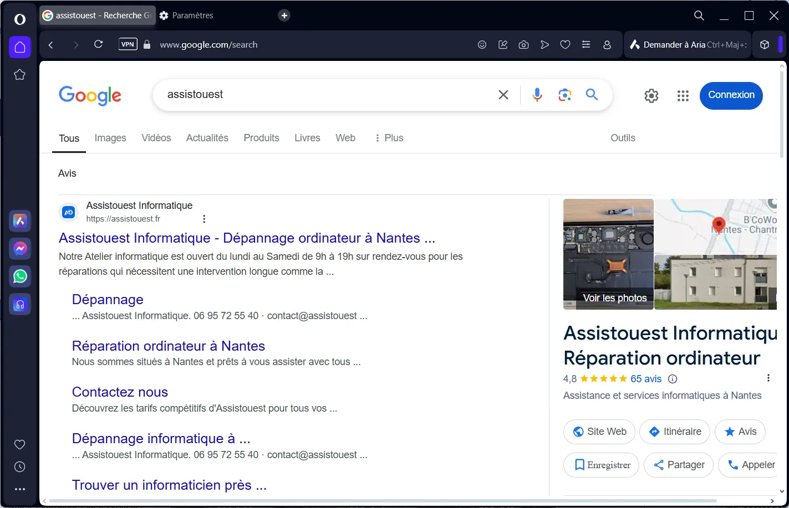Open History clock icon in sidebar

(20, 467)
